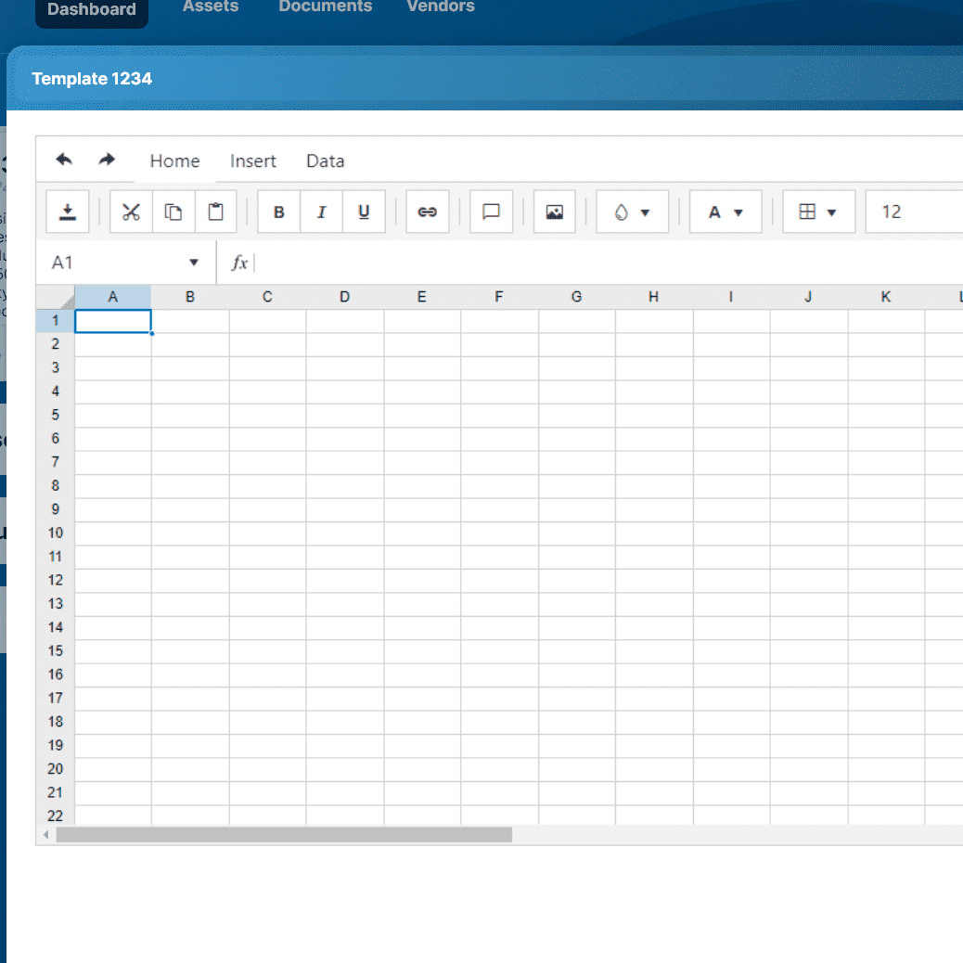963x963 pixels.
Task: Switch to the Insert tab
Action: [253, 160]
